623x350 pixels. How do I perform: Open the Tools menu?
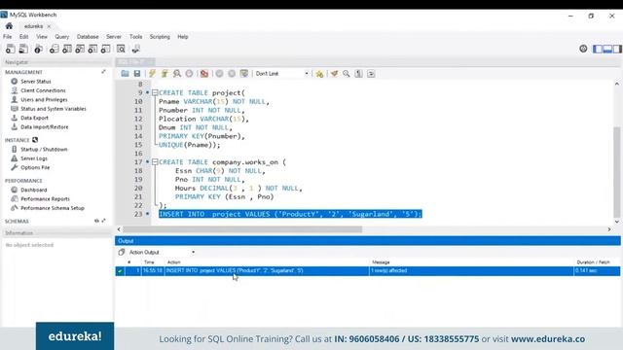coord(135,37)
